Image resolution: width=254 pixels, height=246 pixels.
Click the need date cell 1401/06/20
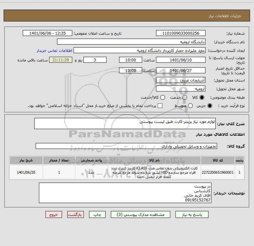coord(26,172)
